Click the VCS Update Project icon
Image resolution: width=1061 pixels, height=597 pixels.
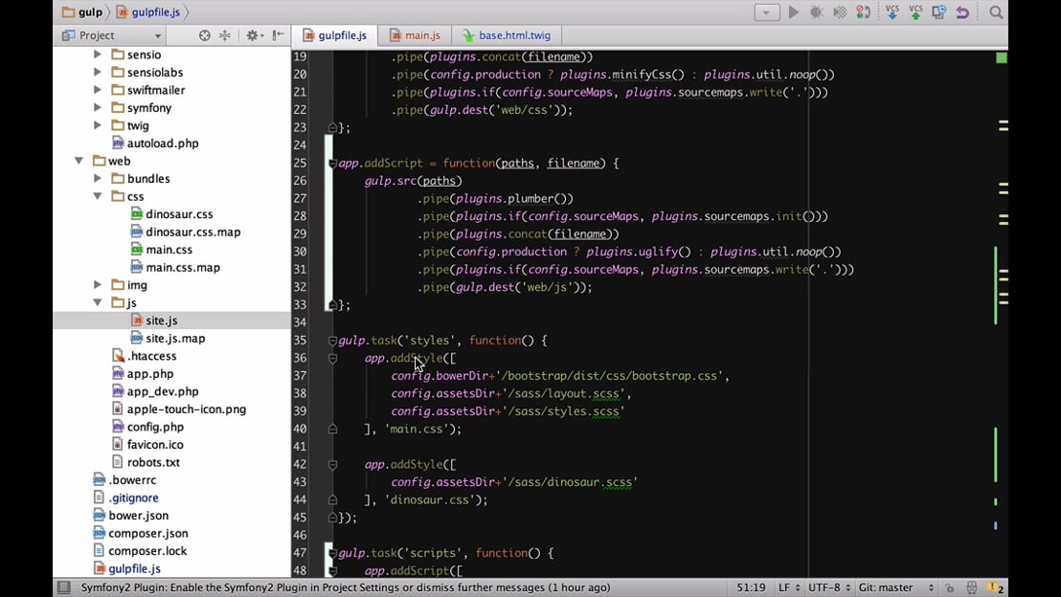point(892,12)
